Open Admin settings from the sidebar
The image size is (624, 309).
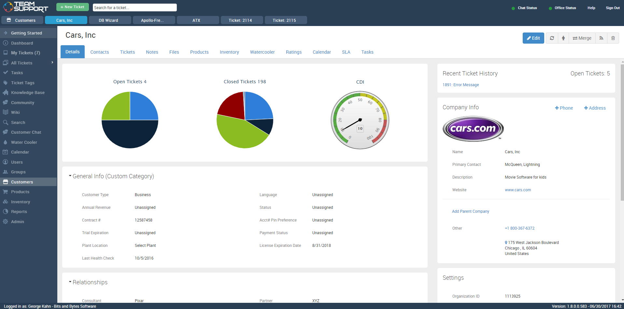click(18, 222)
